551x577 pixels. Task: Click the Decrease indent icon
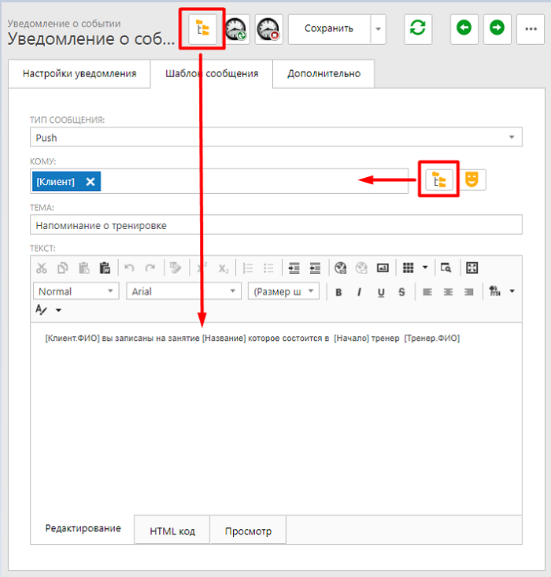point(315,268)
